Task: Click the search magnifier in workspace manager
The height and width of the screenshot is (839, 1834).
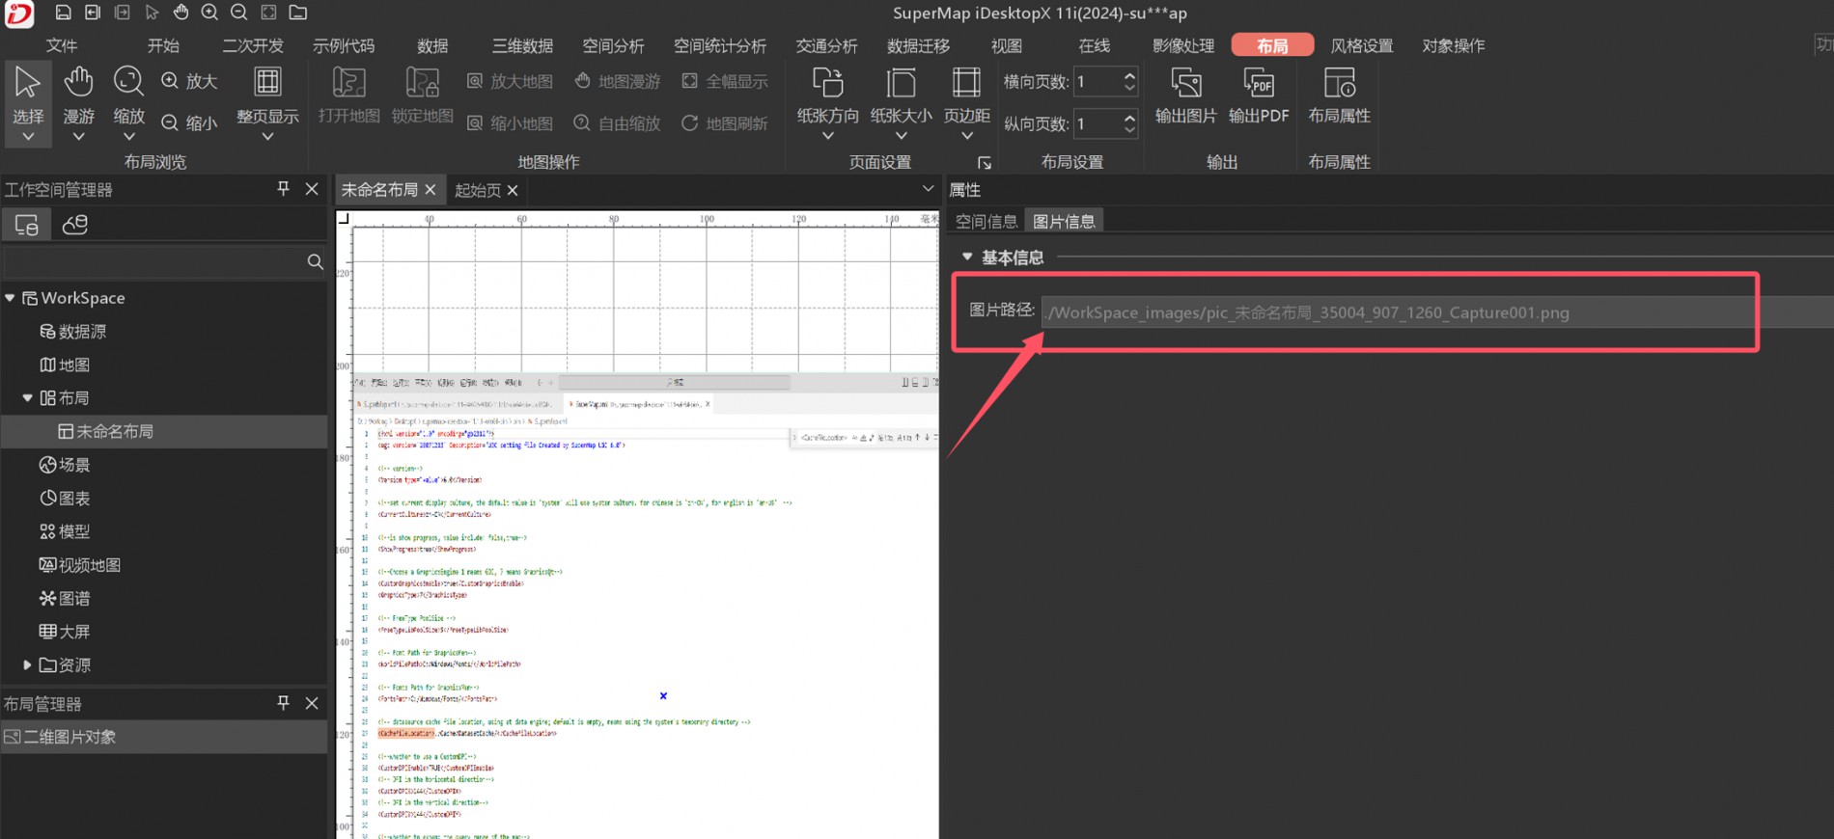Action: 315,261
